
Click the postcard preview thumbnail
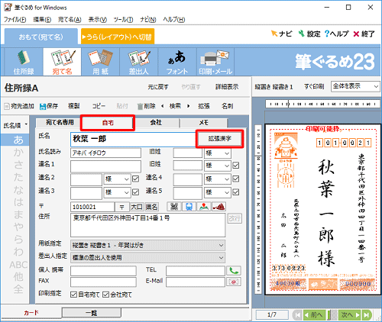click(323, 209)
